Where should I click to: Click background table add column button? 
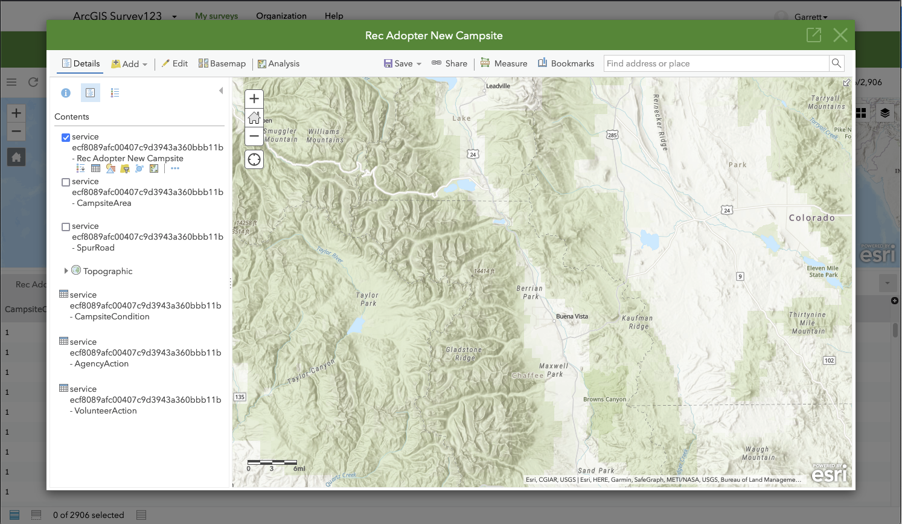895,301
